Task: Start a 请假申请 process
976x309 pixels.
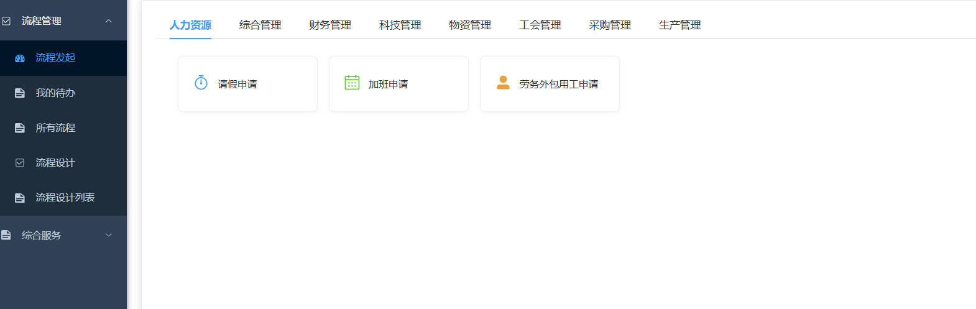Action: pos(247,84)
